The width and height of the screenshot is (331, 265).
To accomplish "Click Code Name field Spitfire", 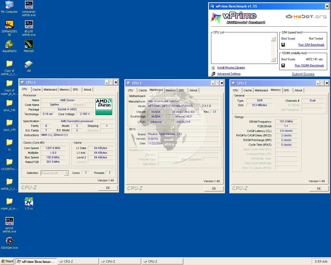I will click(54, 105).
